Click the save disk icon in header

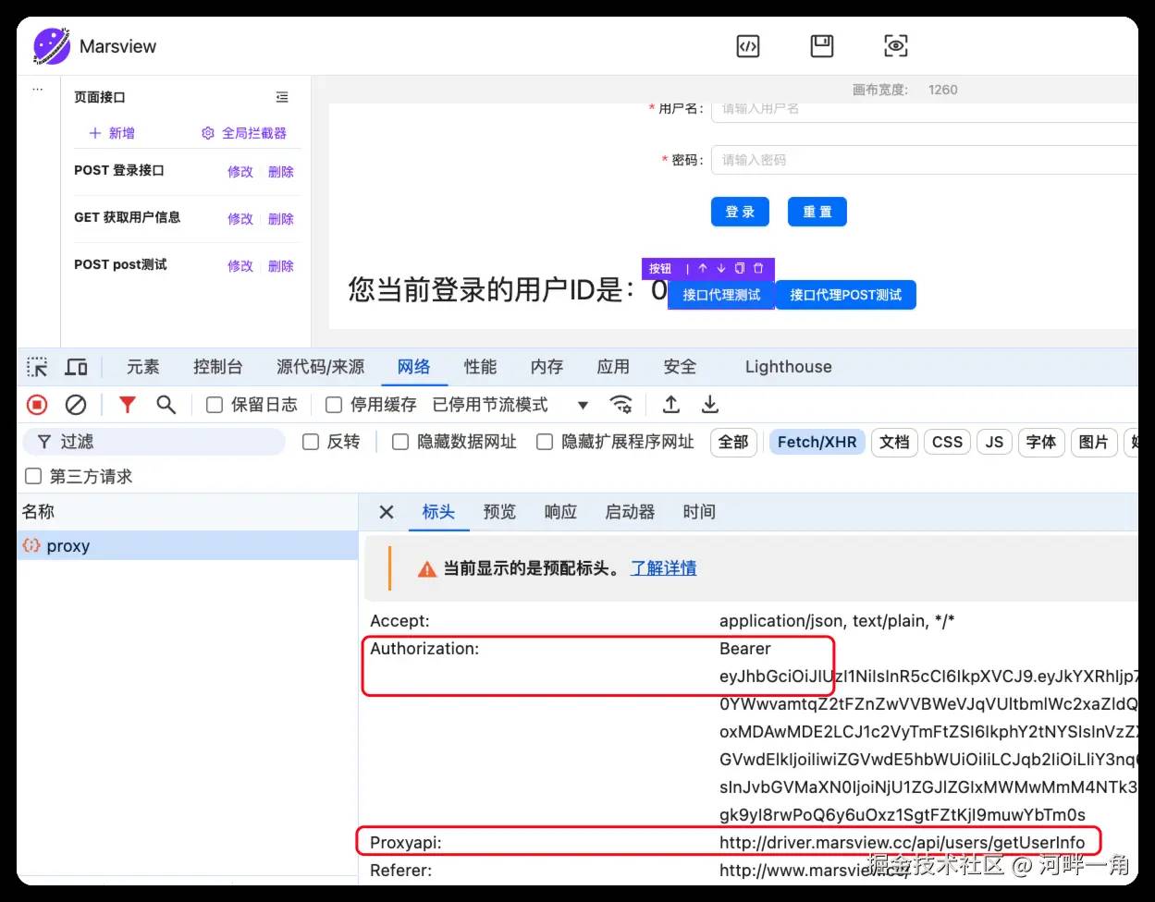822,46
